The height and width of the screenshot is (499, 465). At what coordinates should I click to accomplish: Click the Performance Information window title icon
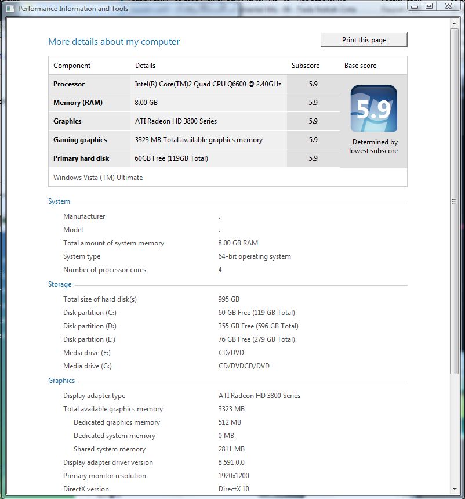coord(10,9)
